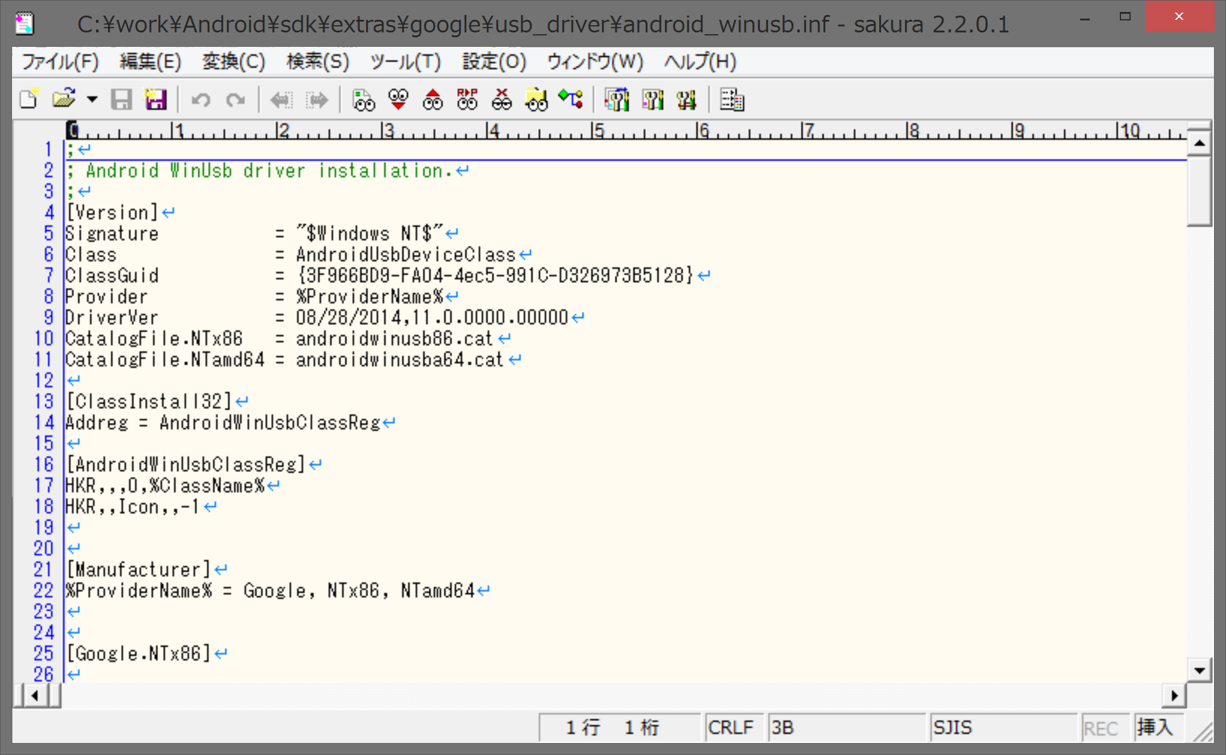
Task: Minimize the sakura editor window
Action: point(1085,19)
